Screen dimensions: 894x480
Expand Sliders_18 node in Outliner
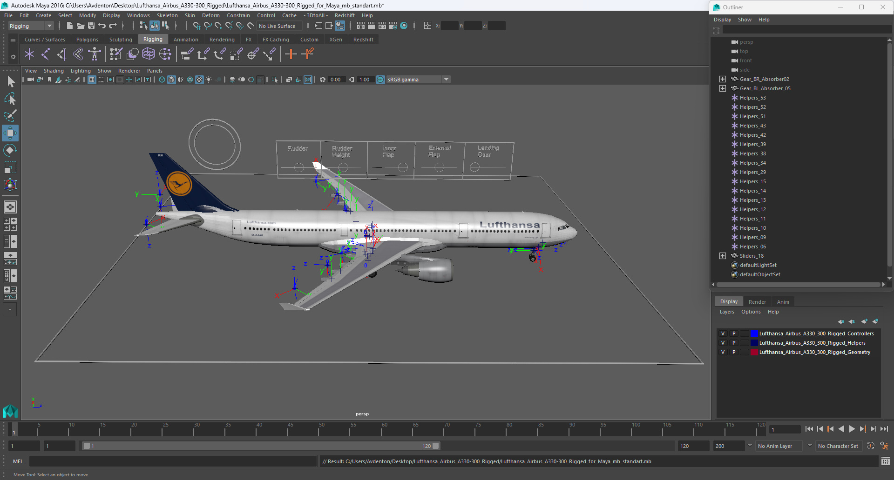[723, 256]
